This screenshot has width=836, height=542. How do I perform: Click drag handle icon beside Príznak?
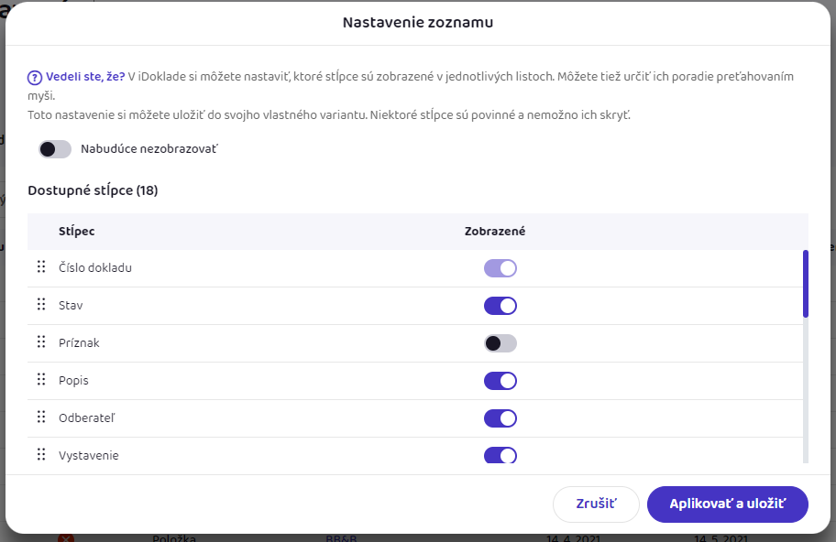(41, 342)
